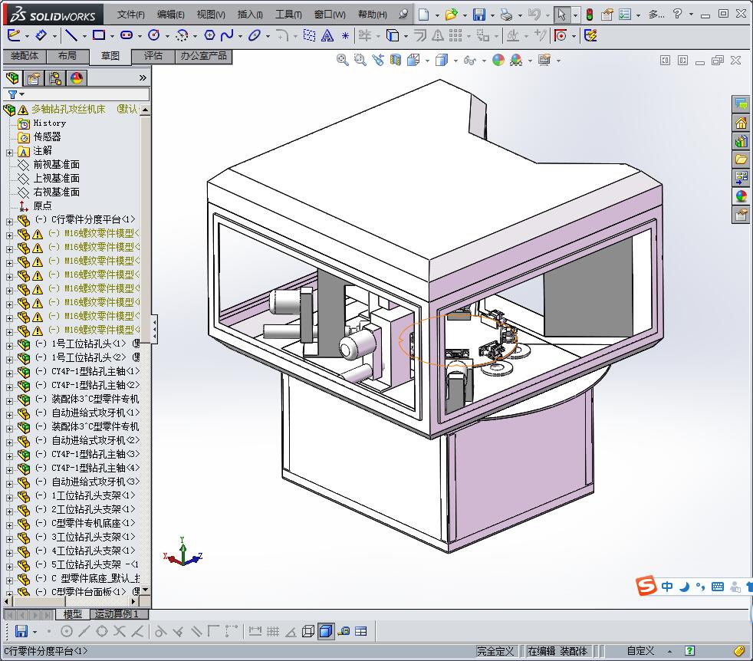
Task: Toggle the Select arrow tool
Action: 561,15
